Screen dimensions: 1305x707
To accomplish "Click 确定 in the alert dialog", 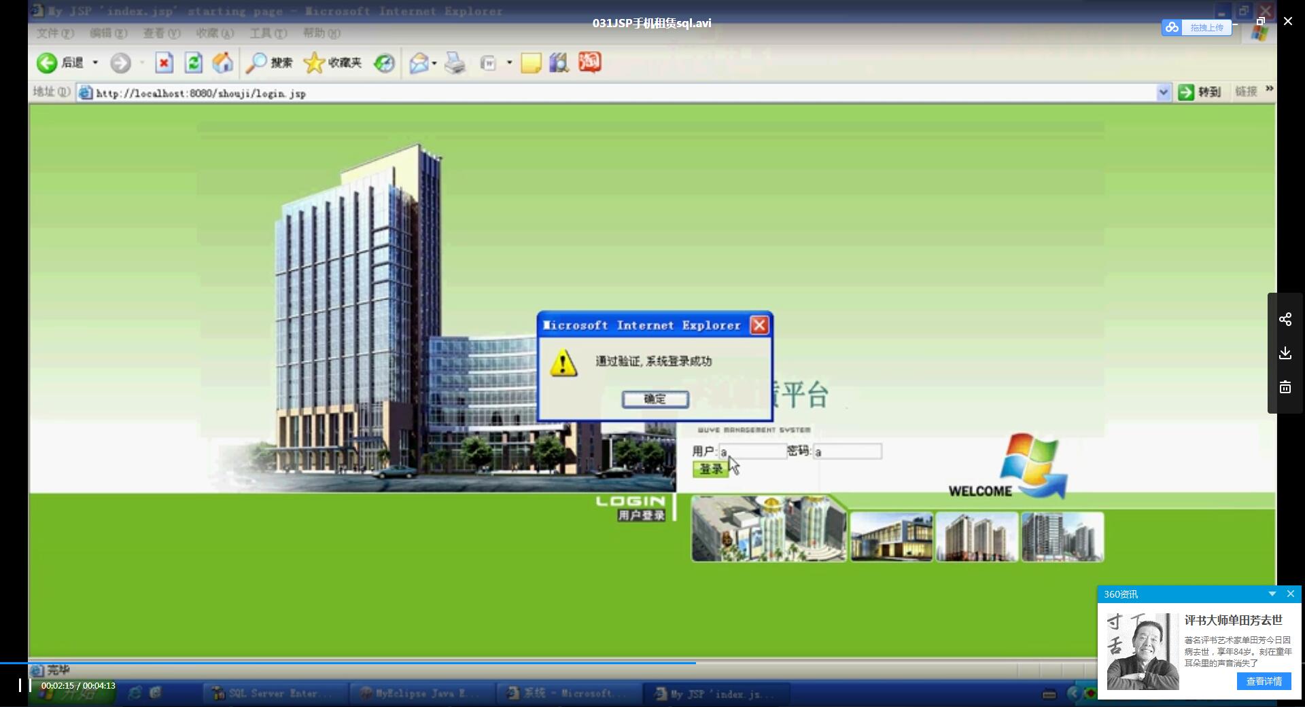I will tap(655, 399).
